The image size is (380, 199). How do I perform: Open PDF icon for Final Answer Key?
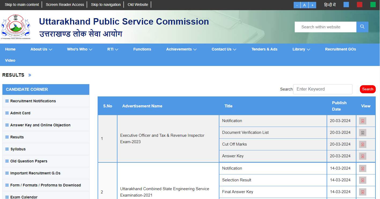(363, 192)
